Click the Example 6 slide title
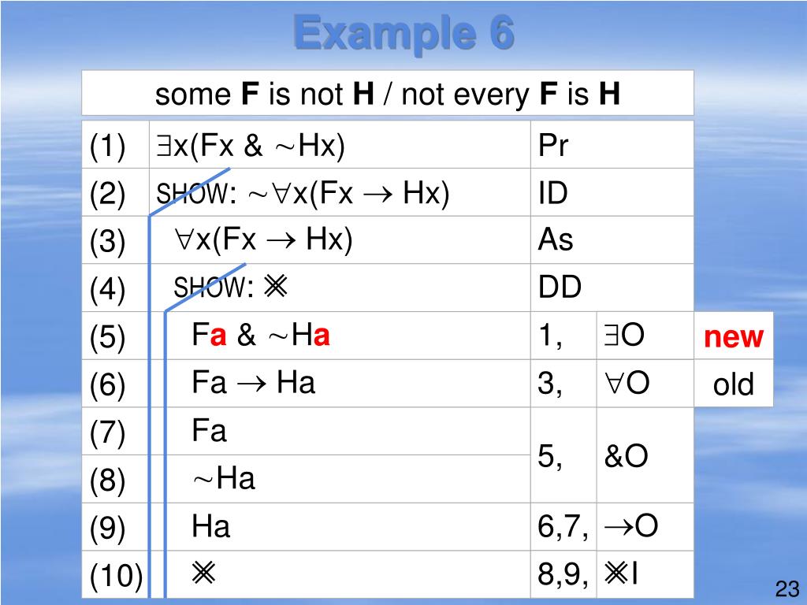Screen dimensions: 807x605 tap(404, 33)
